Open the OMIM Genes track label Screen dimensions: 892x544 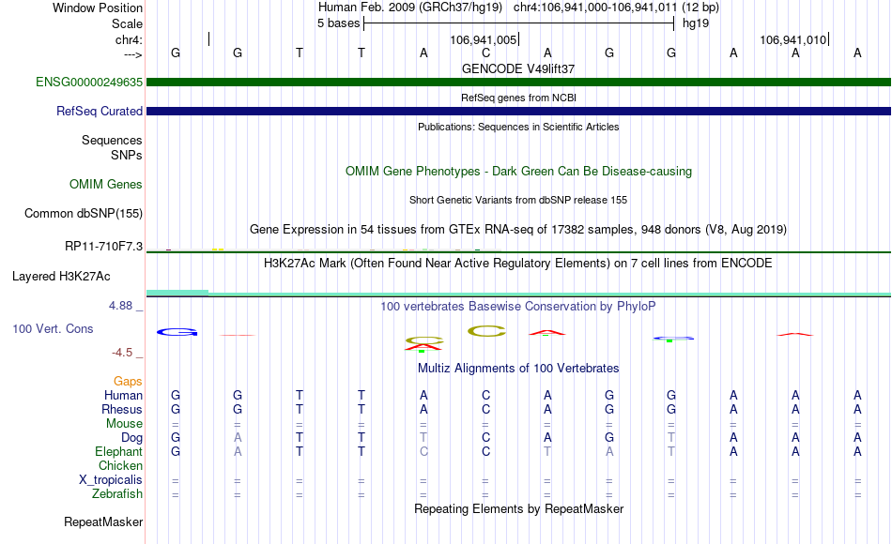[105, 184]
